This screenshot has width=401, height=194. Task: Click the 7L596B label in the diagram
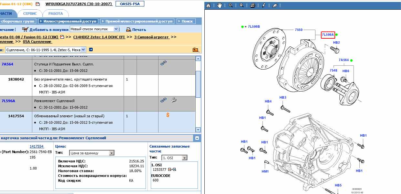[x=254, y=26]
